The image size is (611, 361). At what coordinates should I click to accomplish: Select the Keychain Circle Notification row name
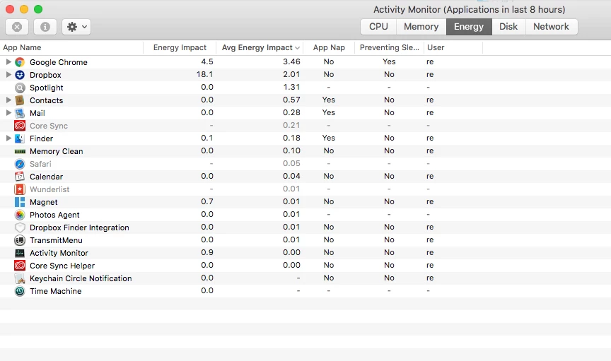(81, 278)
